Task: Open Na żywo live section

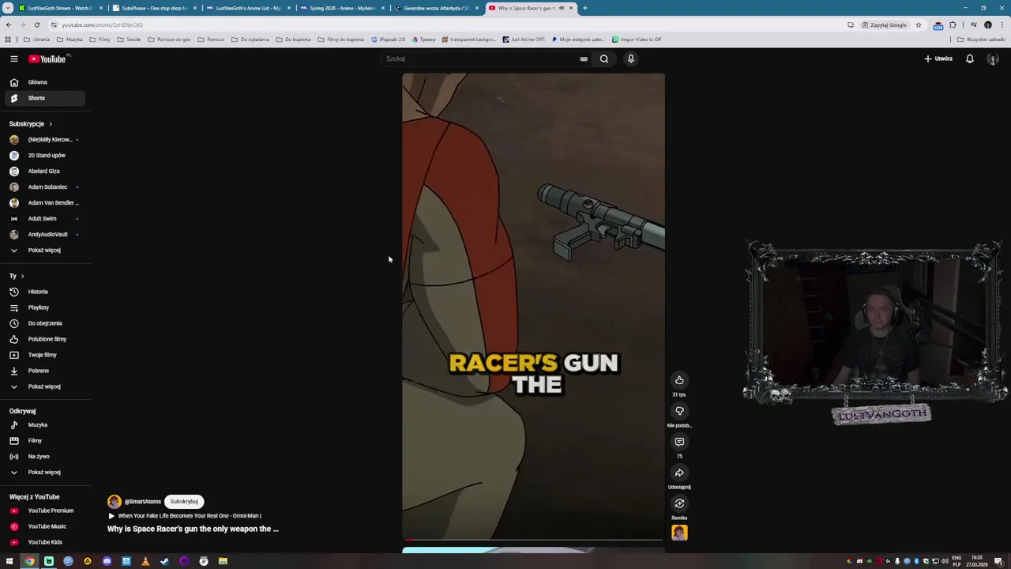Action: tap(43, 456)
